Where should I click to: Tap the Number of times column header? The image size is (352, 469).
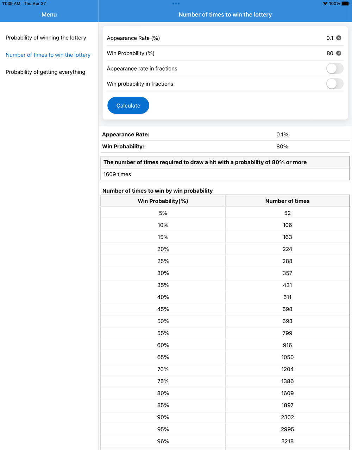287,201
